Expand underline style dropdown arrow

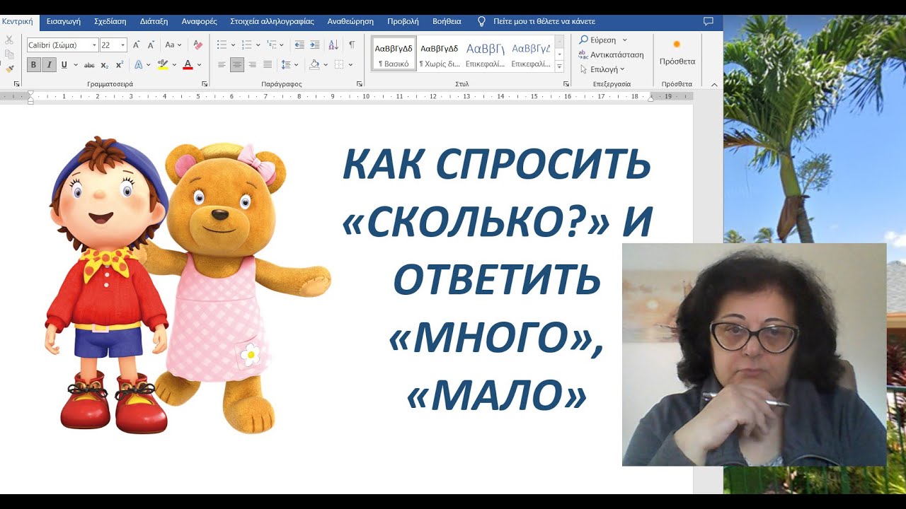tap(75, 64)
